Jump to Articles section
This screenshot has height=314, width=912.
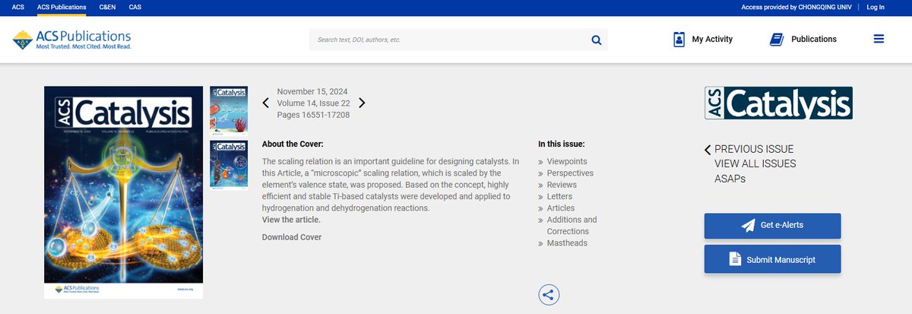(561, 208)
